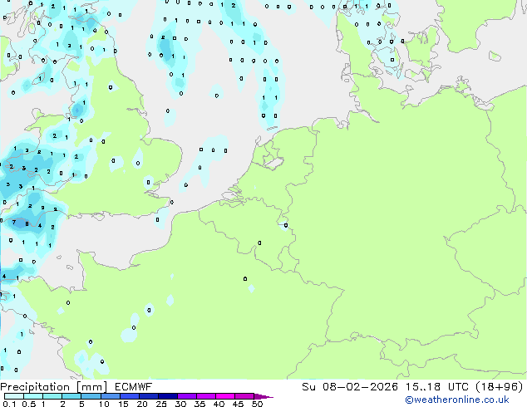527x407 pixels.
Task: Click the '40' legend scale label
Action: [x=219, y=404]
